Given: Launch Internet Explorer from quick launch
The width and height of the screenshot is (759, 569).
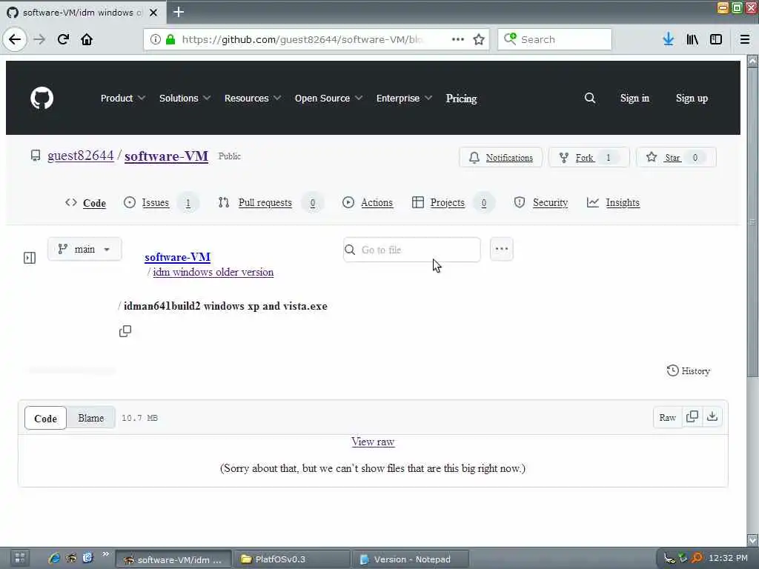Looking at the screenshot, I should [x=54, y=559].
